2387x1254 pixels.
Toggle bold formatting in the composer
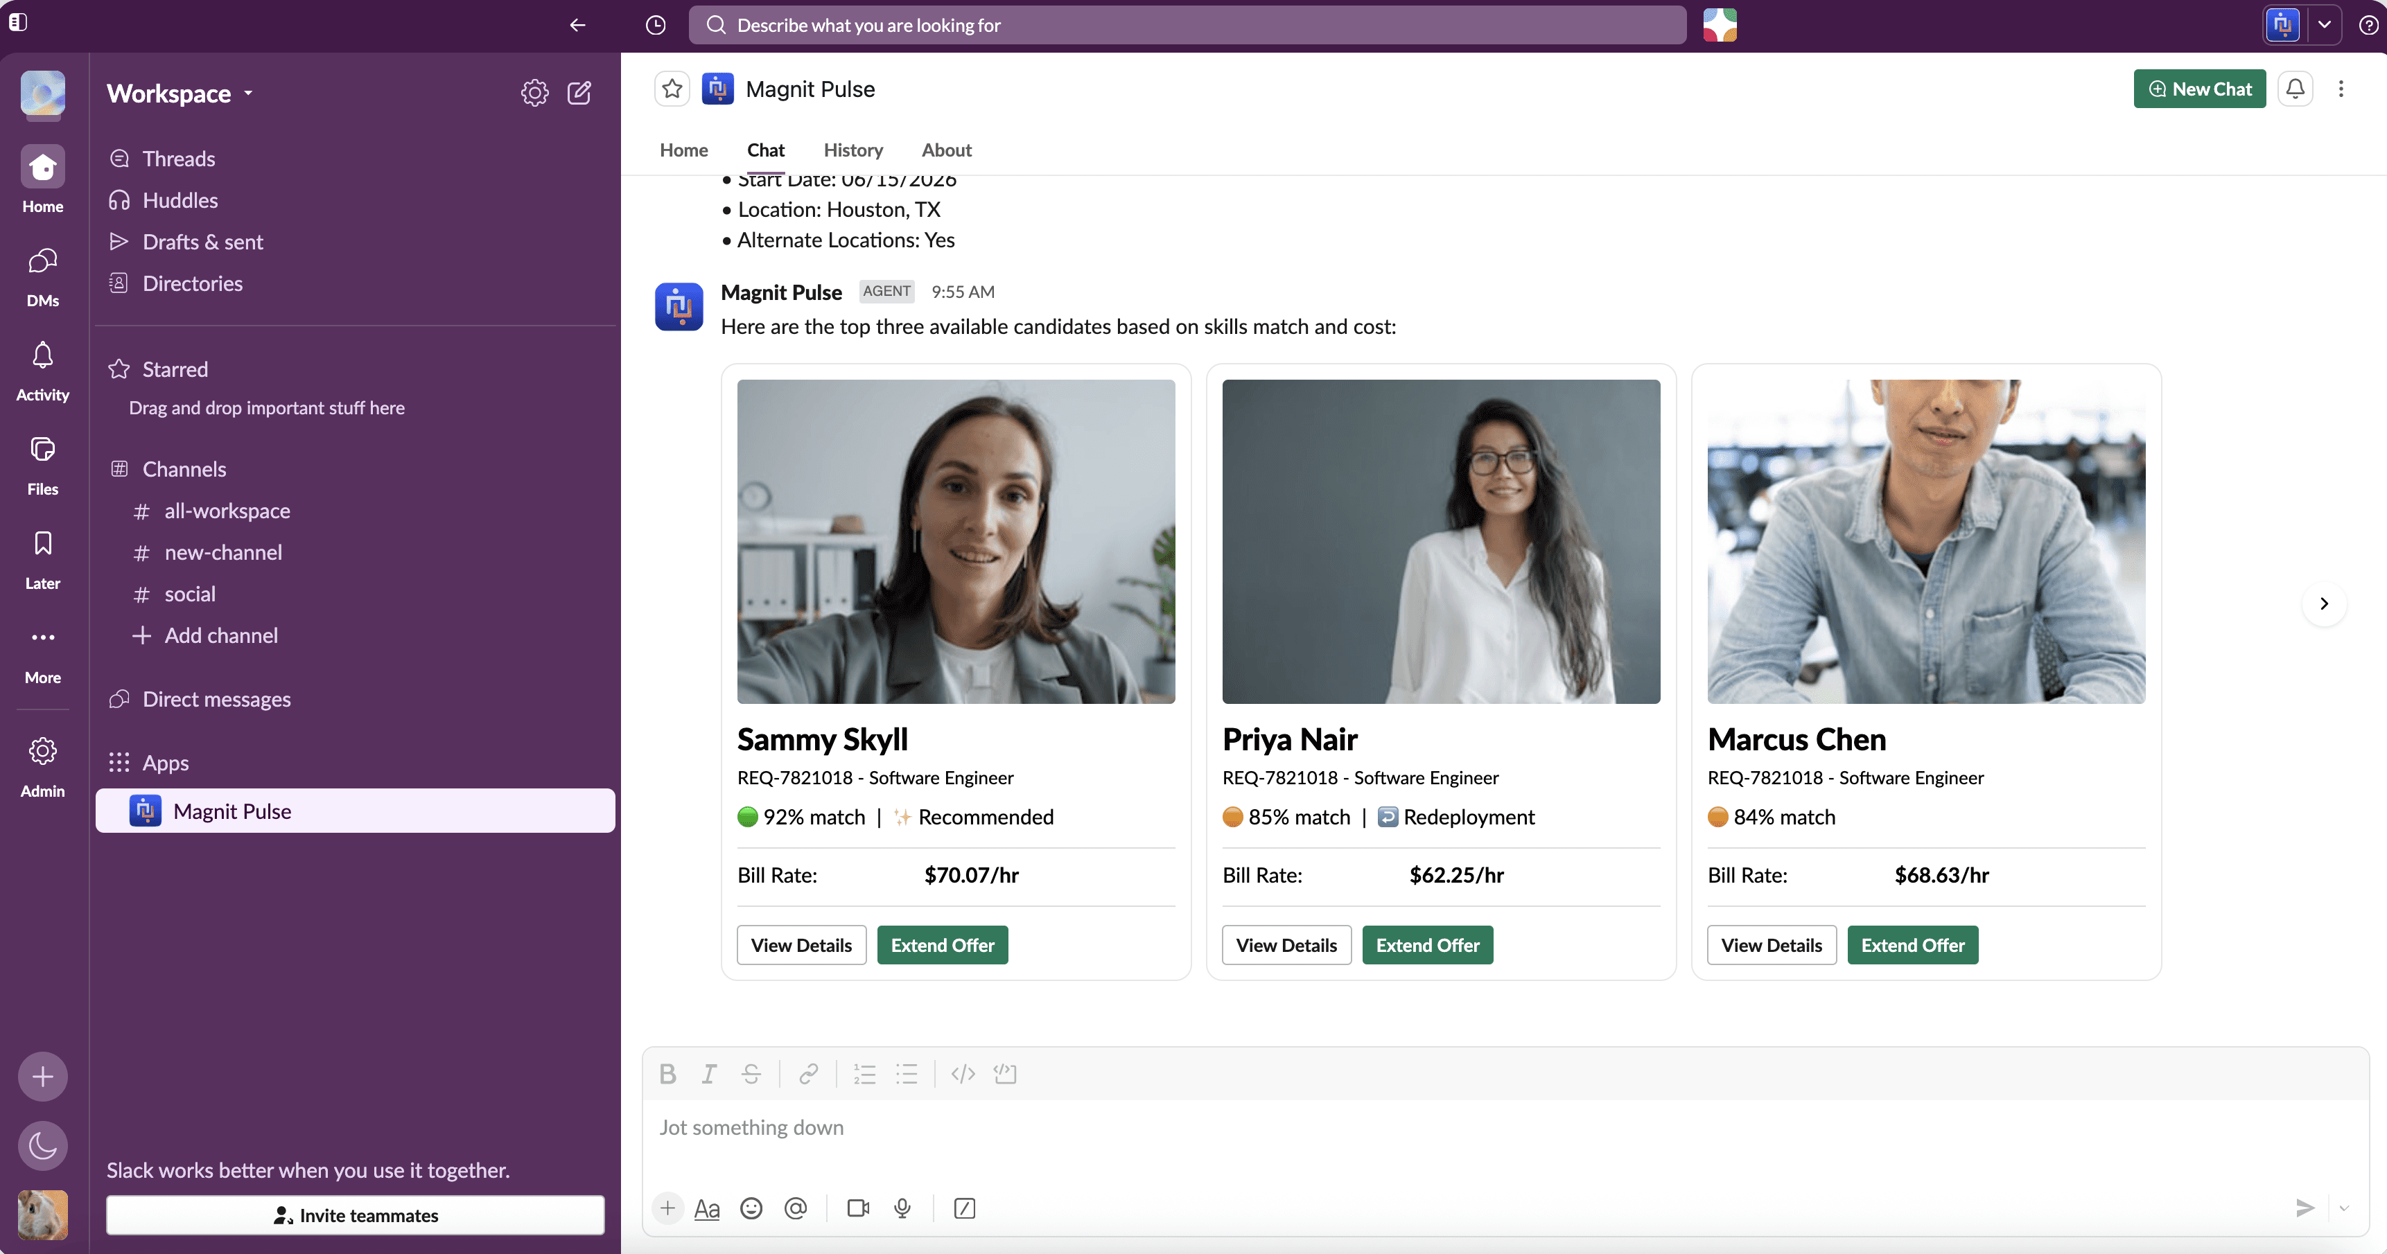[667, 1073]
